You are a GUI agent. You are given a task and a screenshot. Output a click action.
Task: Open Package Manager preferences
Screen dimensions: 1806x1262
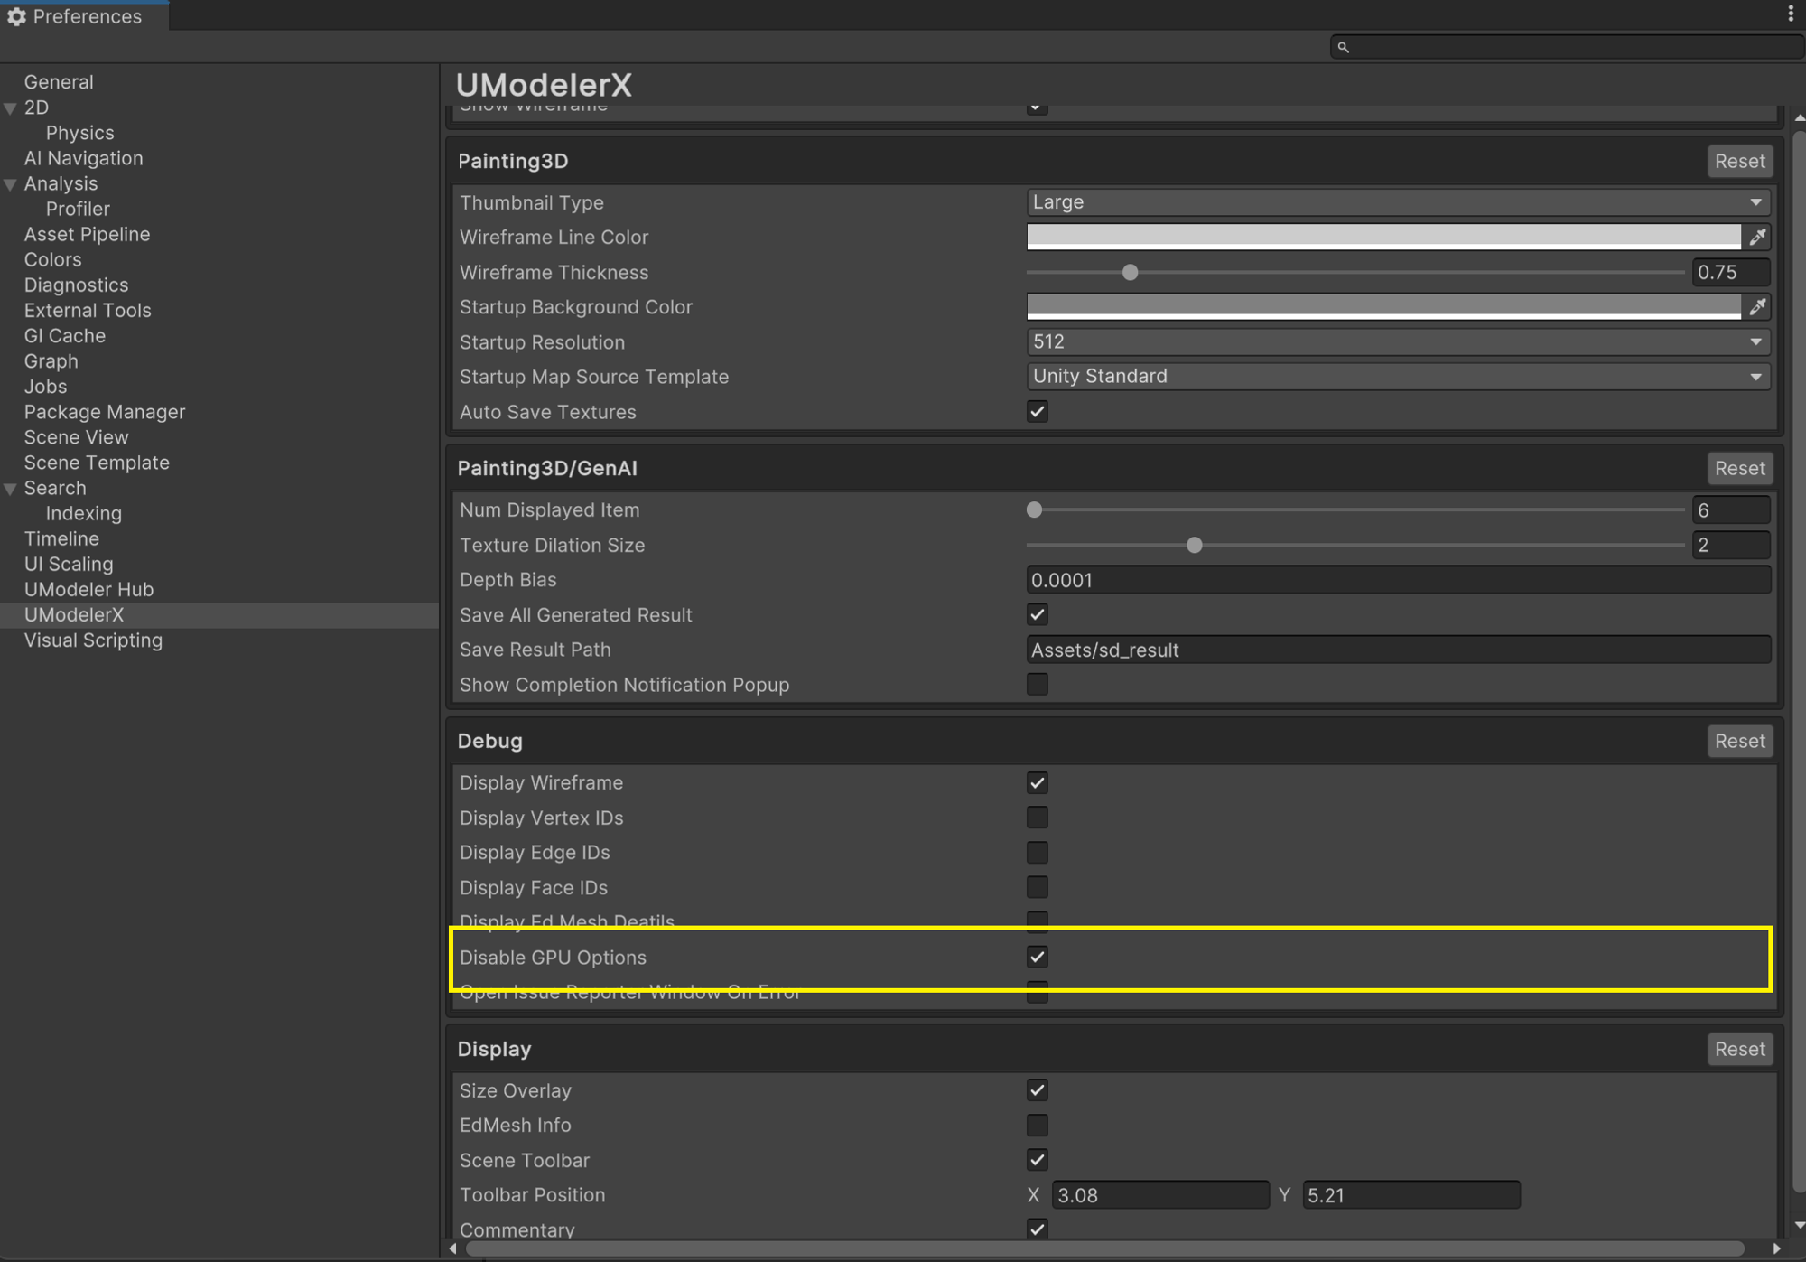point(105,412)
